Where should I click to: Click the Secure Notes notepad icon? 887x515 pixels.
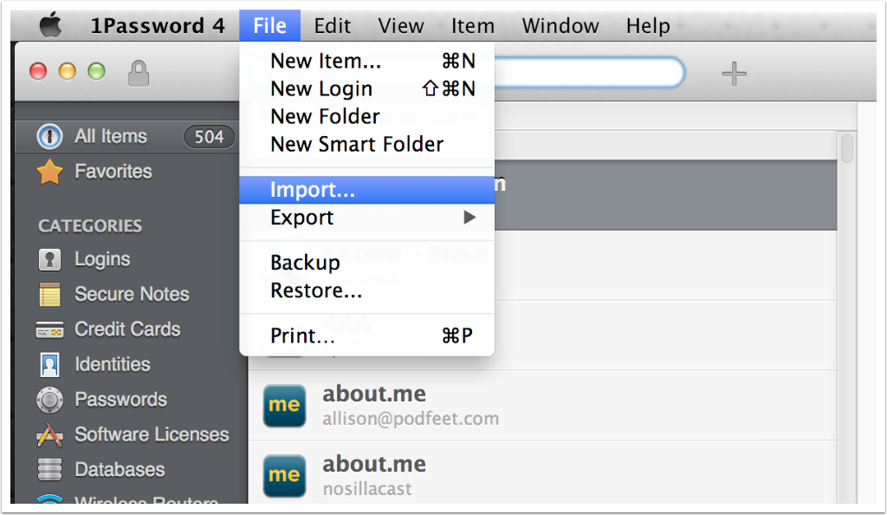pos(50,295)
